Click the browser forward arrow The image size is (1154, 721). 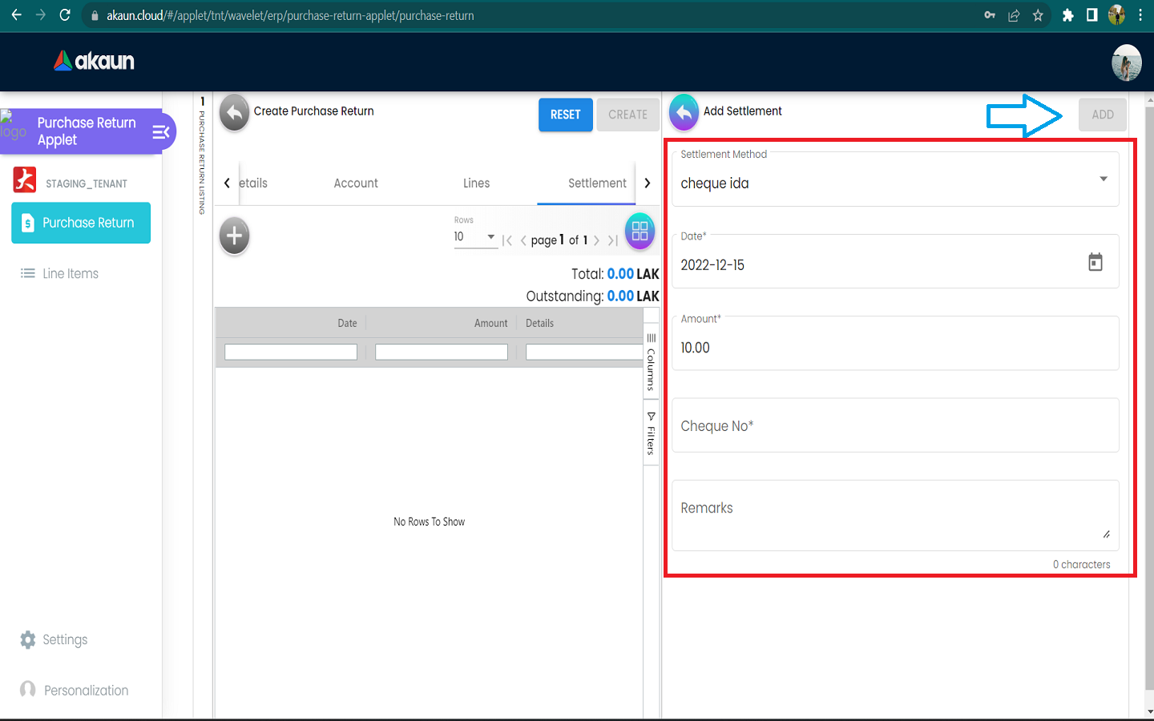[41, 15]
